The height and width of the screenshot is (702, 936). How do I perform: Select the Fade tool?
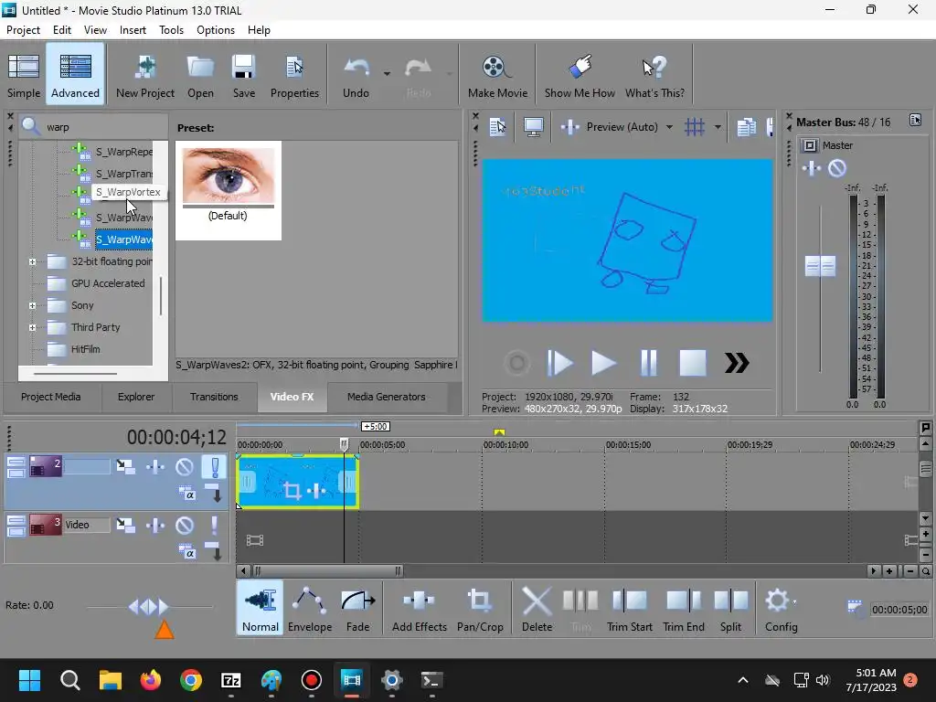point(357,608)
